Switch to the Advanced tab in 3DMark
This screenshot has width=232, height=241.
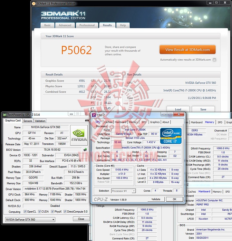(65, 25)
